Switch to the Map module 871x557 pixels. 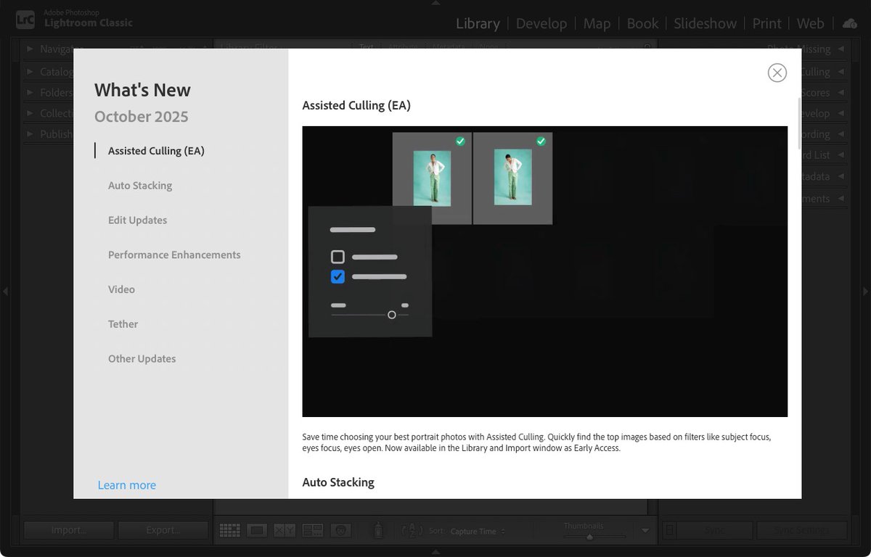[x=597, y=24]
